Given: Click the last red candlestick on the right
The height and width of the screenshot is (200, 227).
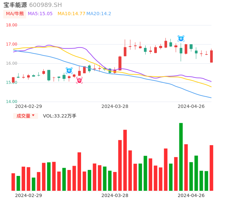Looking at the screenshot, I should pos(211,56).
